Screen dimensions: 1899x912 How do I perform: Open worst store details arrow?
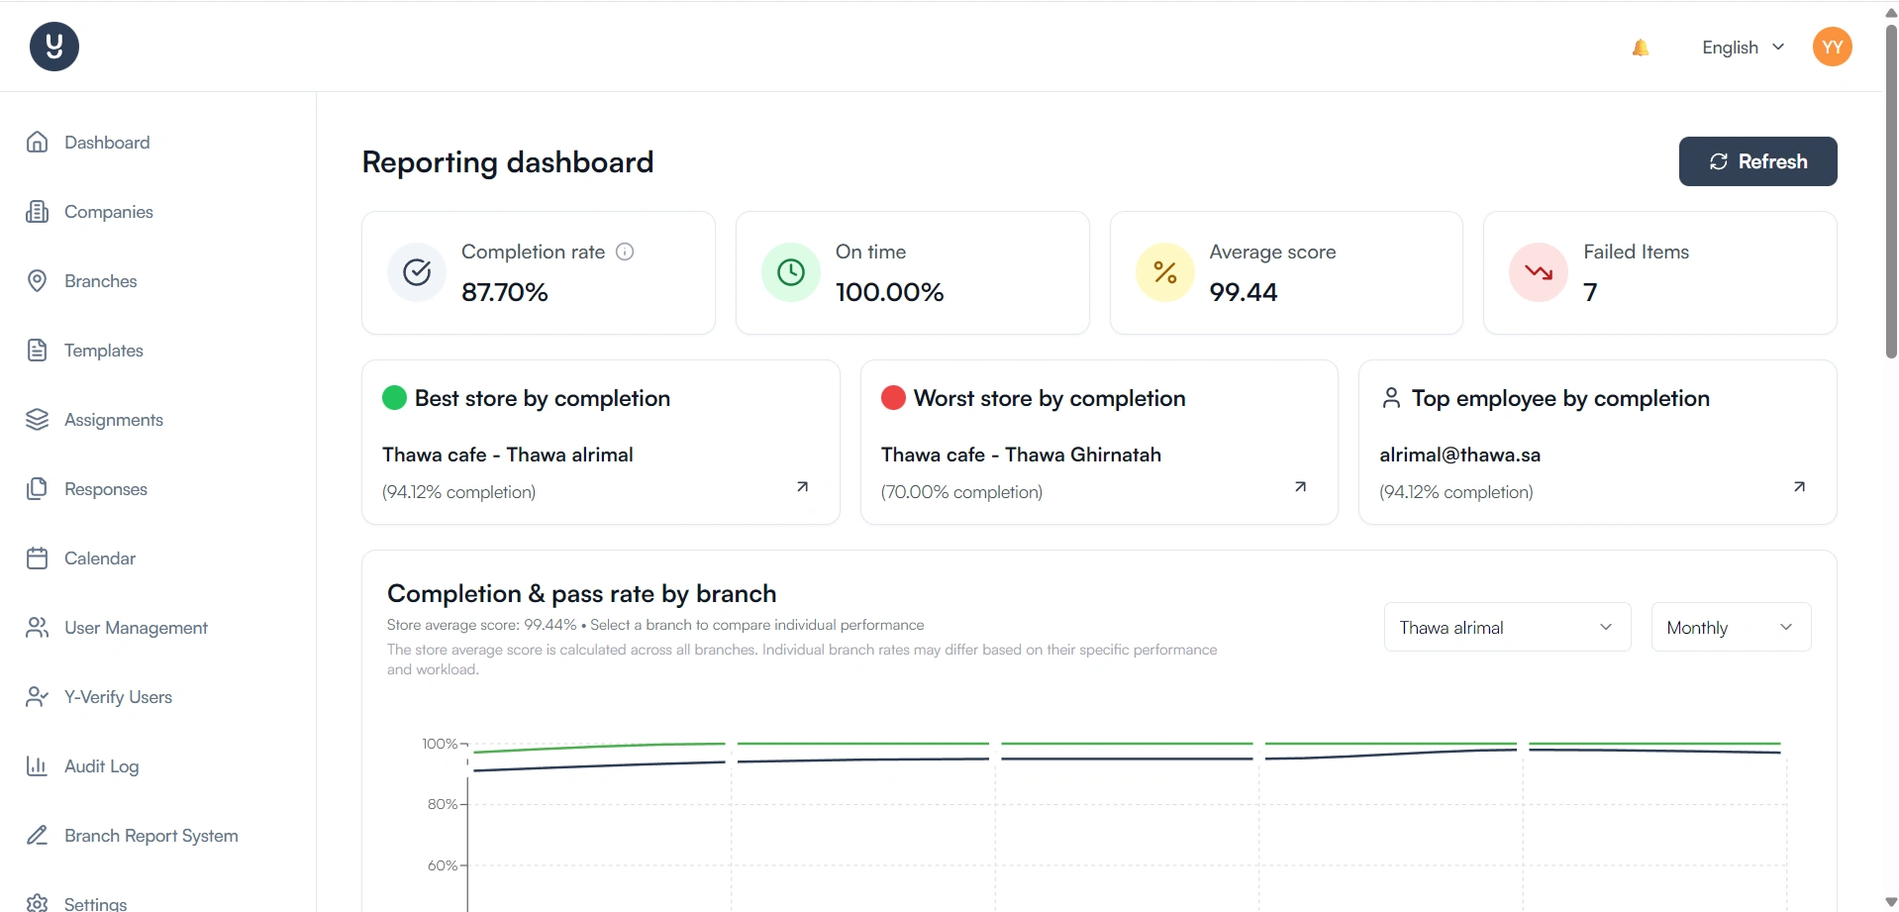click(x=1300, y=486)
